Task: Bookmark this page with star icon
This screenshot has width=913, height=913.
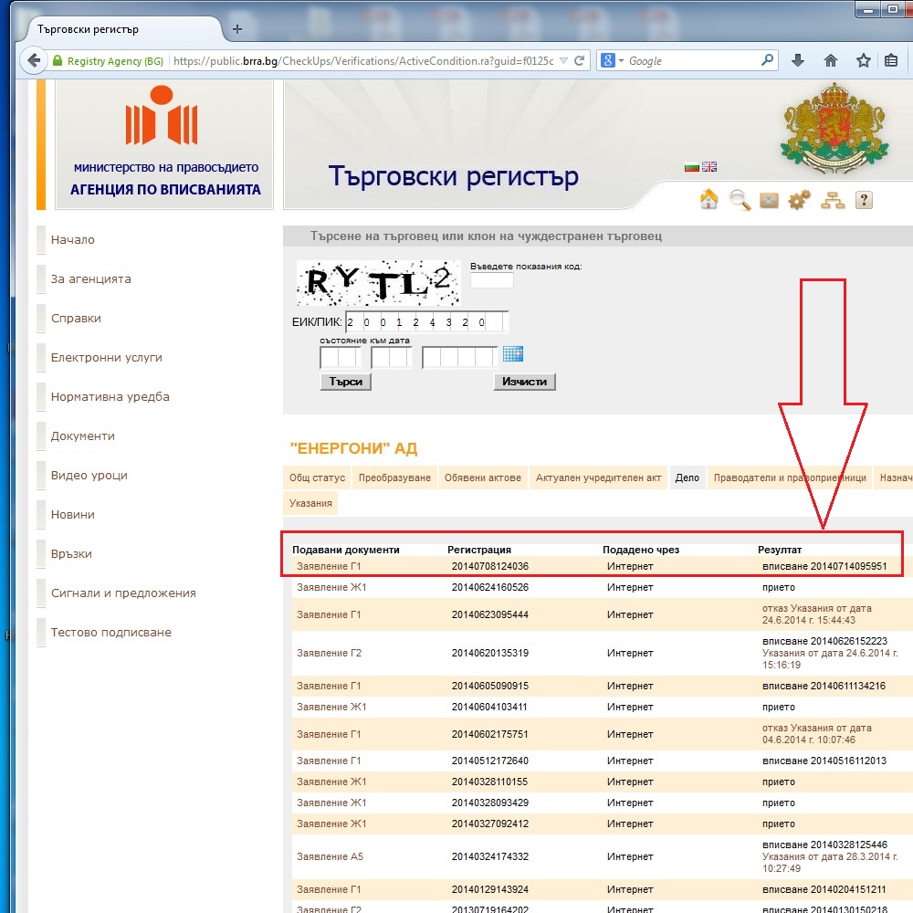Action: click(x=863, y=61)
